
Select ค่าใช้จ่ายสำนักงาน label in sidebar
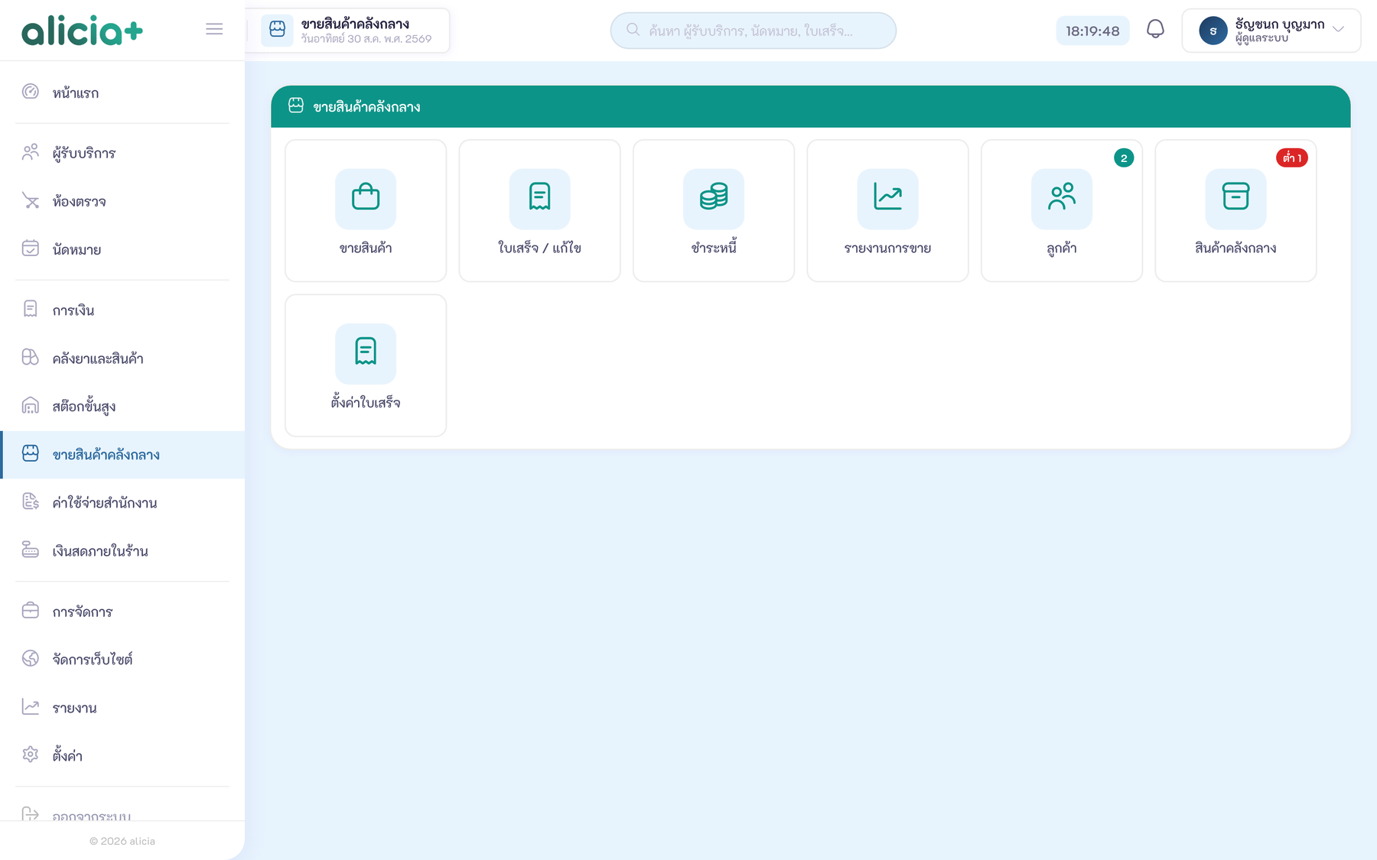point(105,503)
